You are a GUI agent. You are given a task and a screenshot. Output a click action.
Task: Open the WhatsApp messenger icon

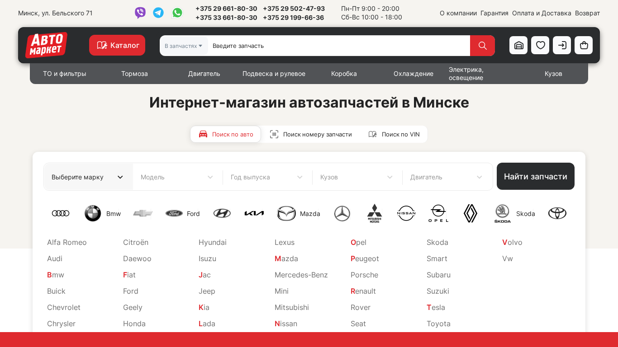(177, 13)
